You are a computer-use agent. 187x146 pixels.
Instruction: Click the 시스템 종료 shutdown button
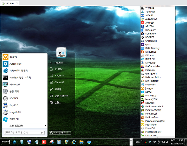point(58,133)
